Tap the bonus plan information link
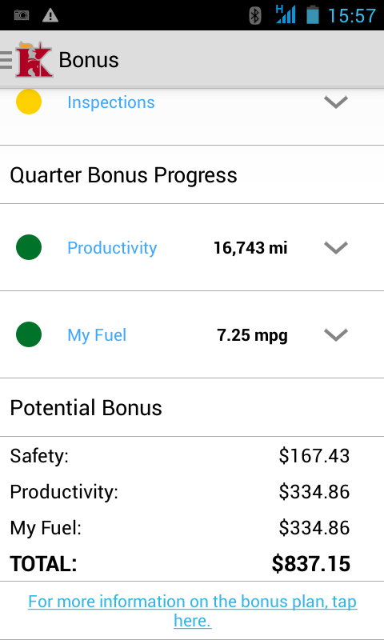Screen dimensions: 384x640 [193, 611]
